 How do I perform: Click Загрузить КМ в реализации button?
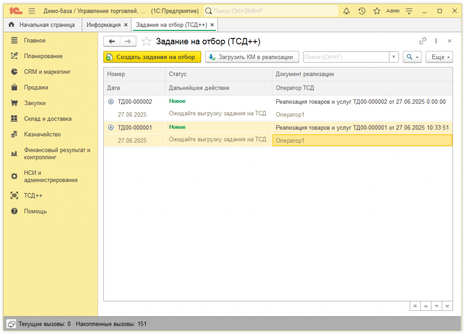(x=252, y=57)
